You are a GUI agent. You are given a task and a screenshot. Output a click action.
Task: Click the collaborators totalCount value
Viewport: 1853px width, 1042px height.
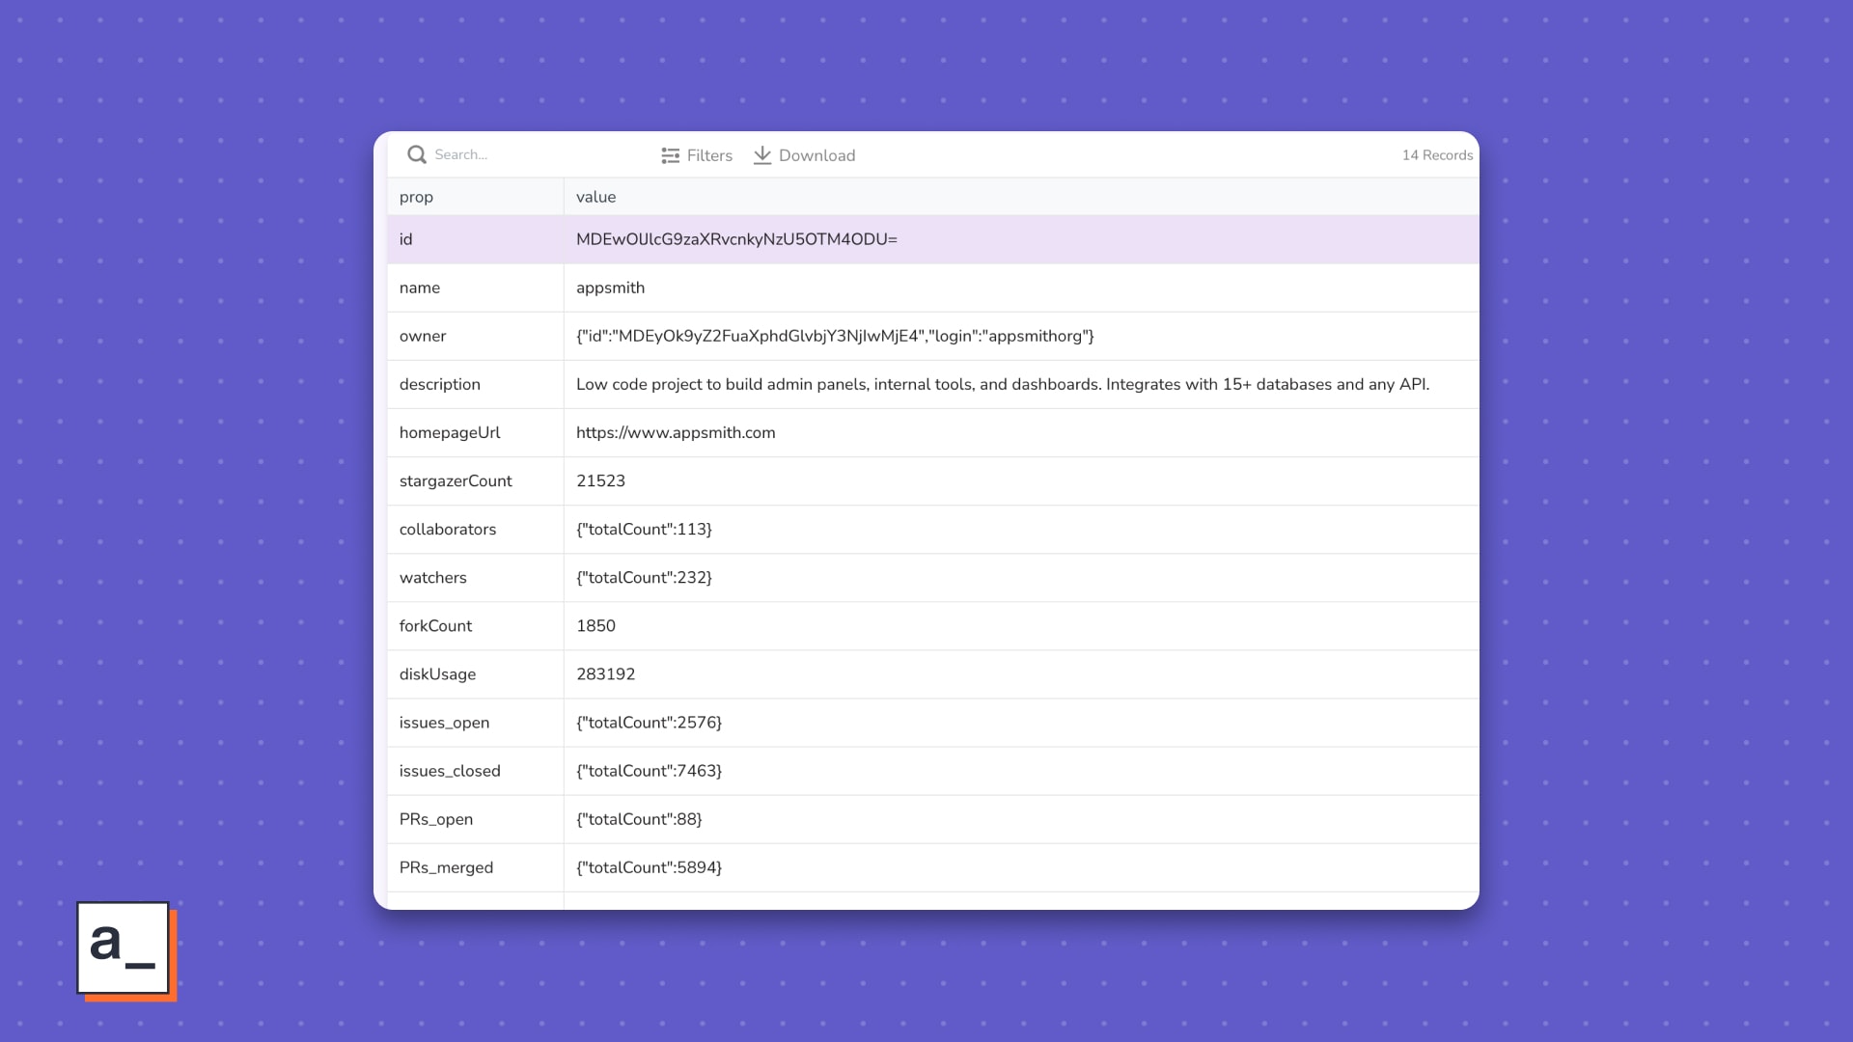[x=644, y=529]
